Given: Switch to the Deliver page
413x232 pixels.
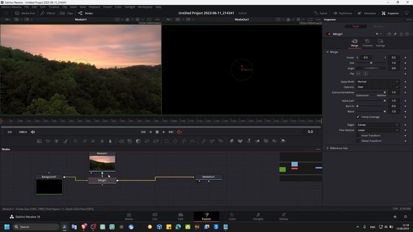Looking at the screenshot, I should (283, 217).
